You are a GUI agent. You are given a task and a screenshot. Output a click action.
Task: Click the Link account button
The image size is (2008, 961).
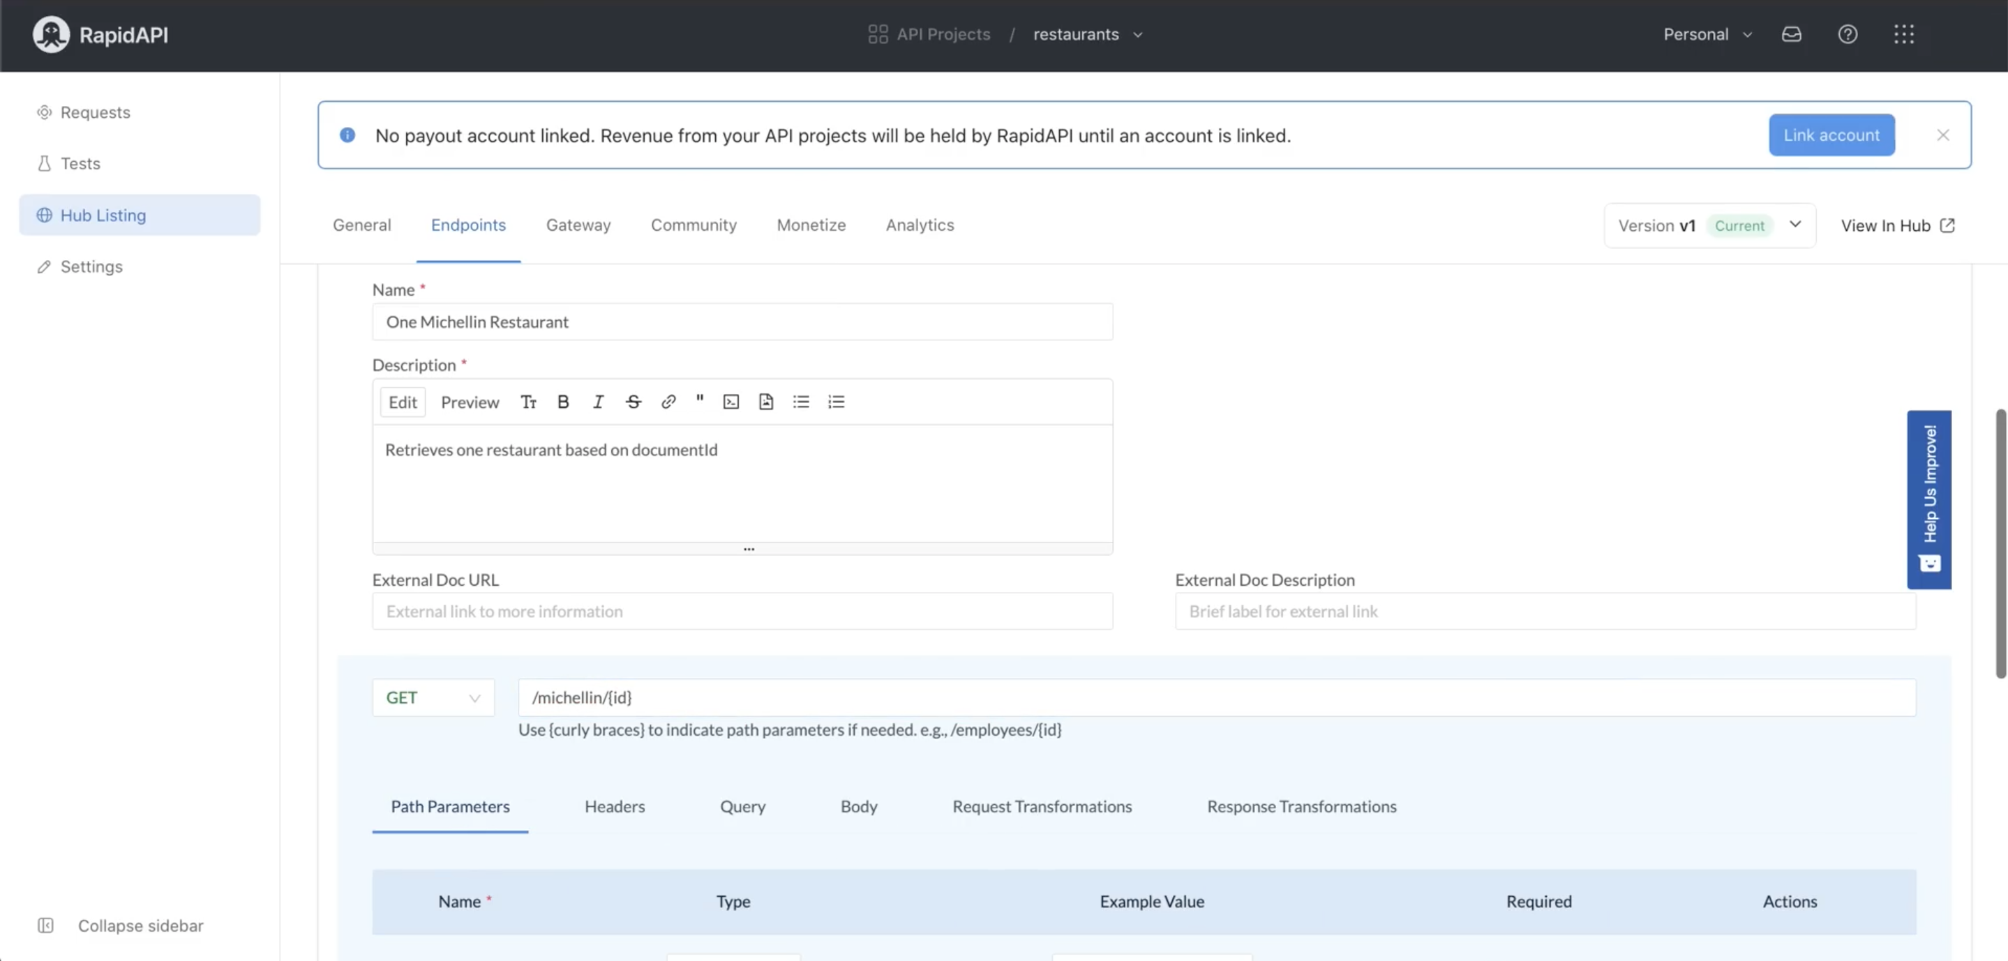pos(1832,135)
